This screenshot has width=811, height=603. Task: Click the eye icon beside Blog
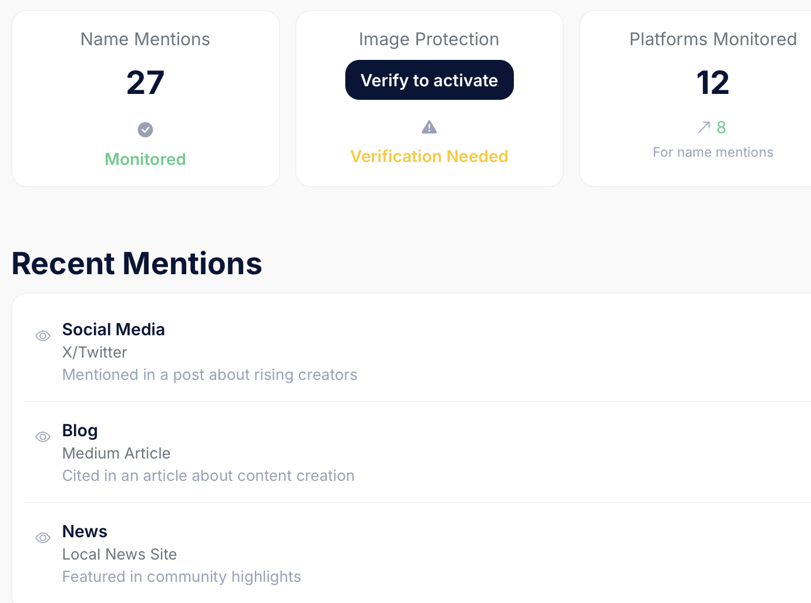[x=43, y=437]
